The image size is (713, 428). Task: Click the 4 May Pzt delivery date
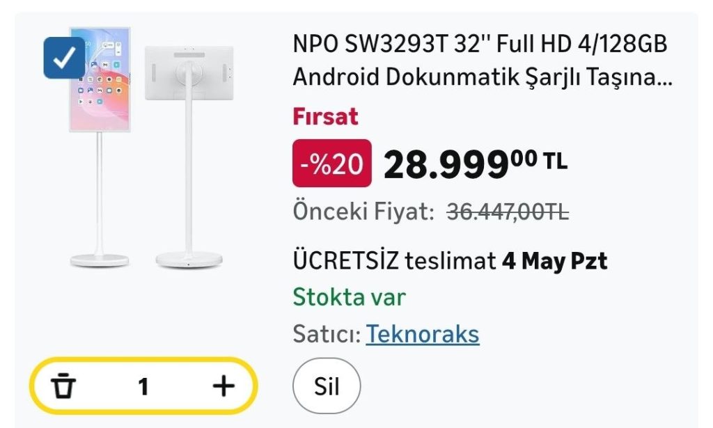coord(554,262)
